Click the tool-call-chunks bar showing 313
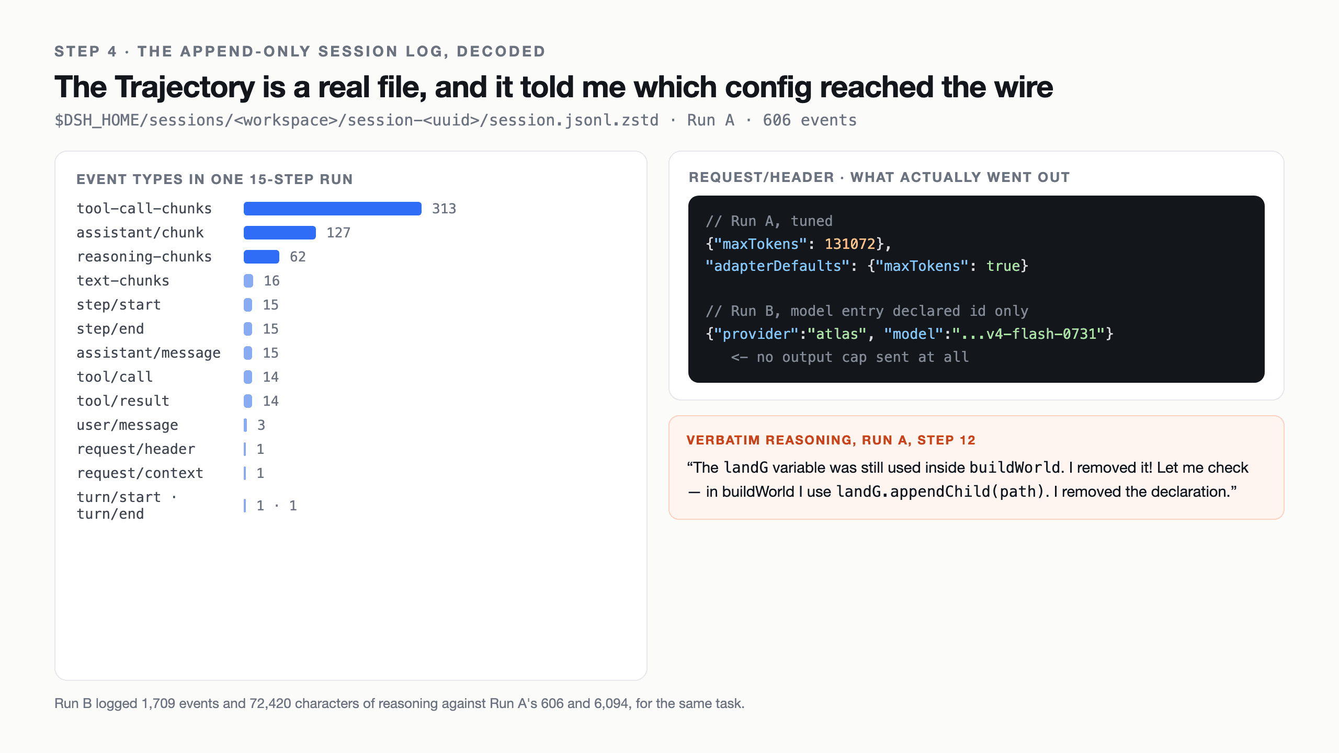Screen dimensions: 1339x753 (333, 209)
